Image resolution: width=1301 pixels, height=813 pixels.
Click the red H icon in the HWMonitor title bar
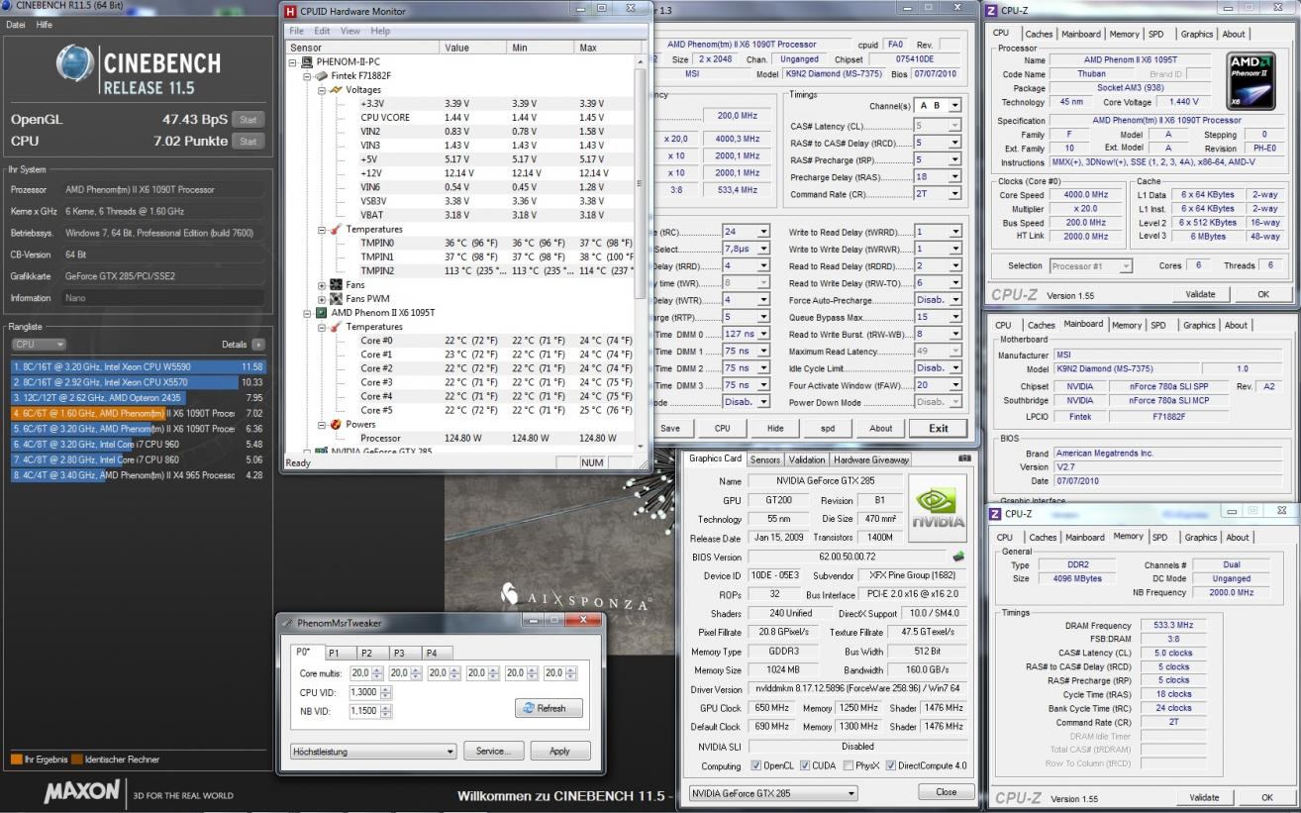[290, 11]
